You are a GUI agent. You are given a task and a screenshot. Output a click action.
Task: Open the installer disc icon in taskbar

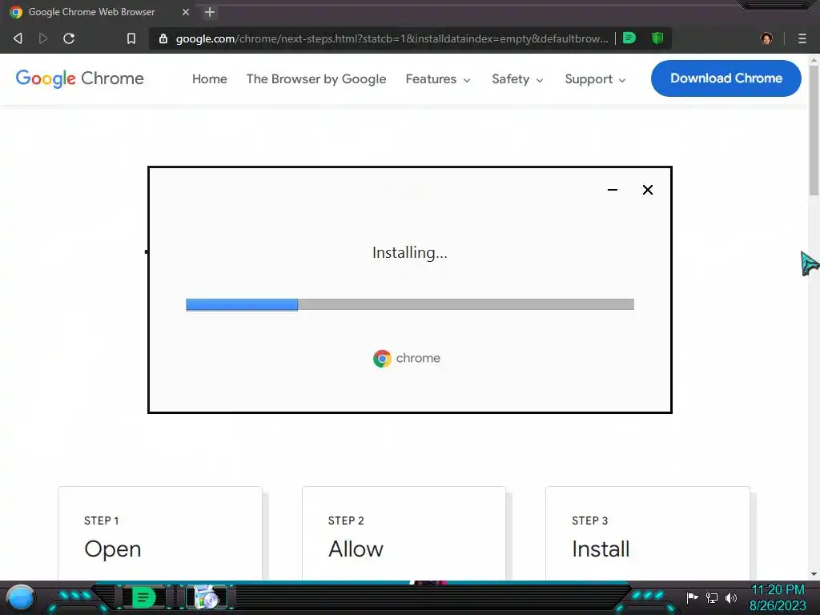click(207, 597)
